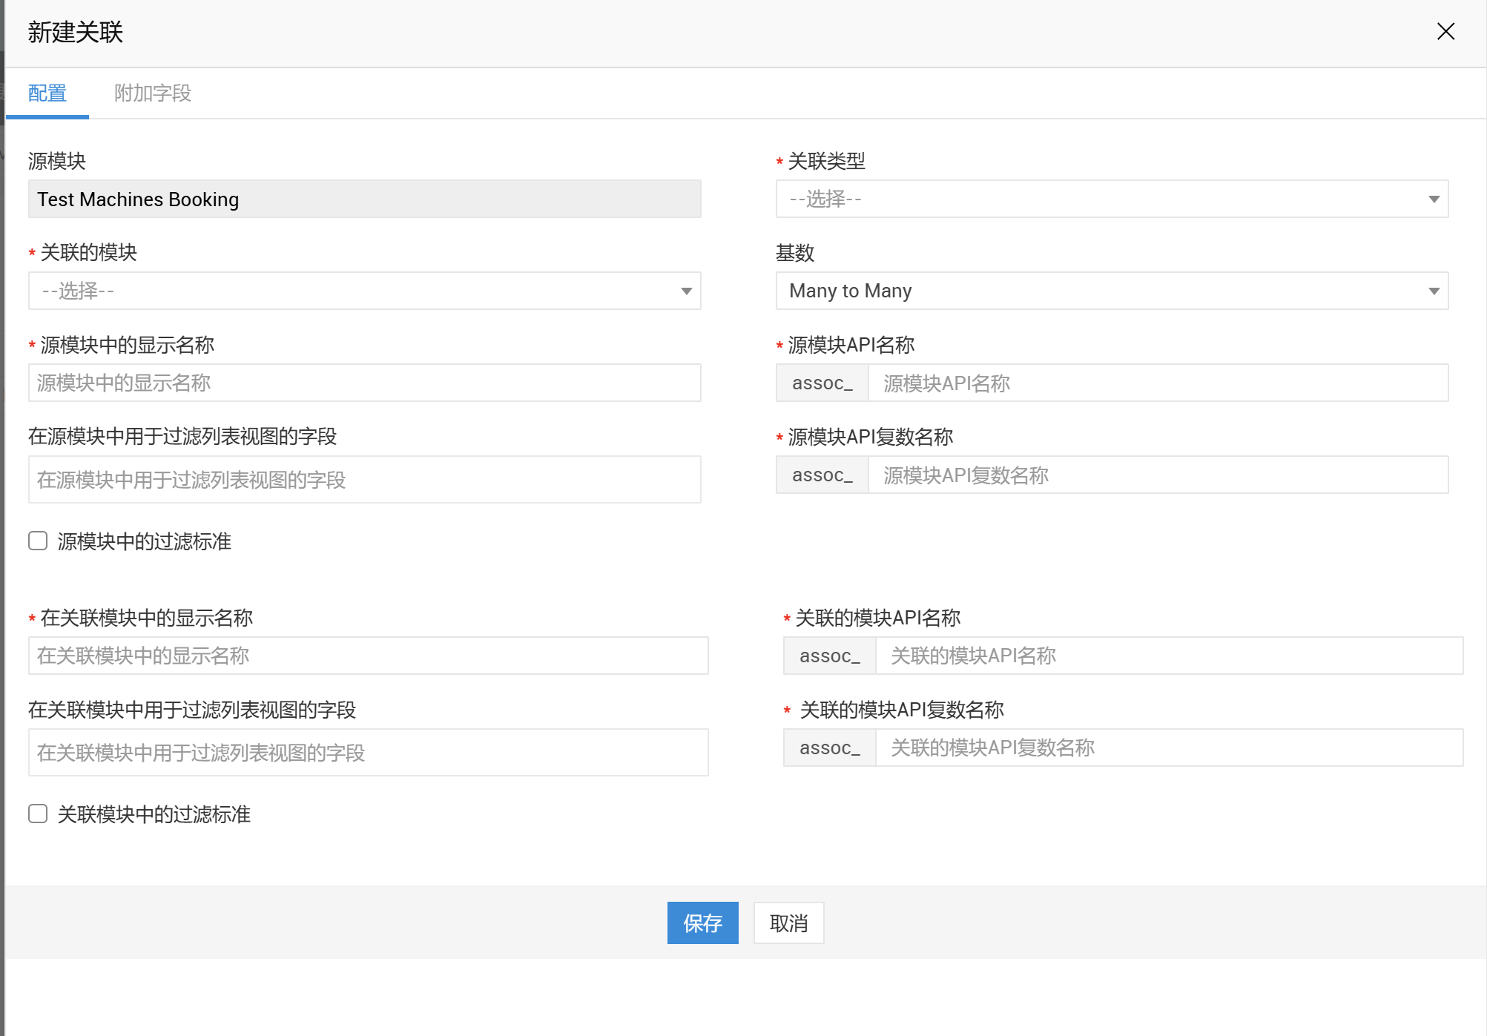This screenshot has height=1036, width=1487.
Task: Open the 基数 Many to Many dropdown
Action: click(1111, 291)
